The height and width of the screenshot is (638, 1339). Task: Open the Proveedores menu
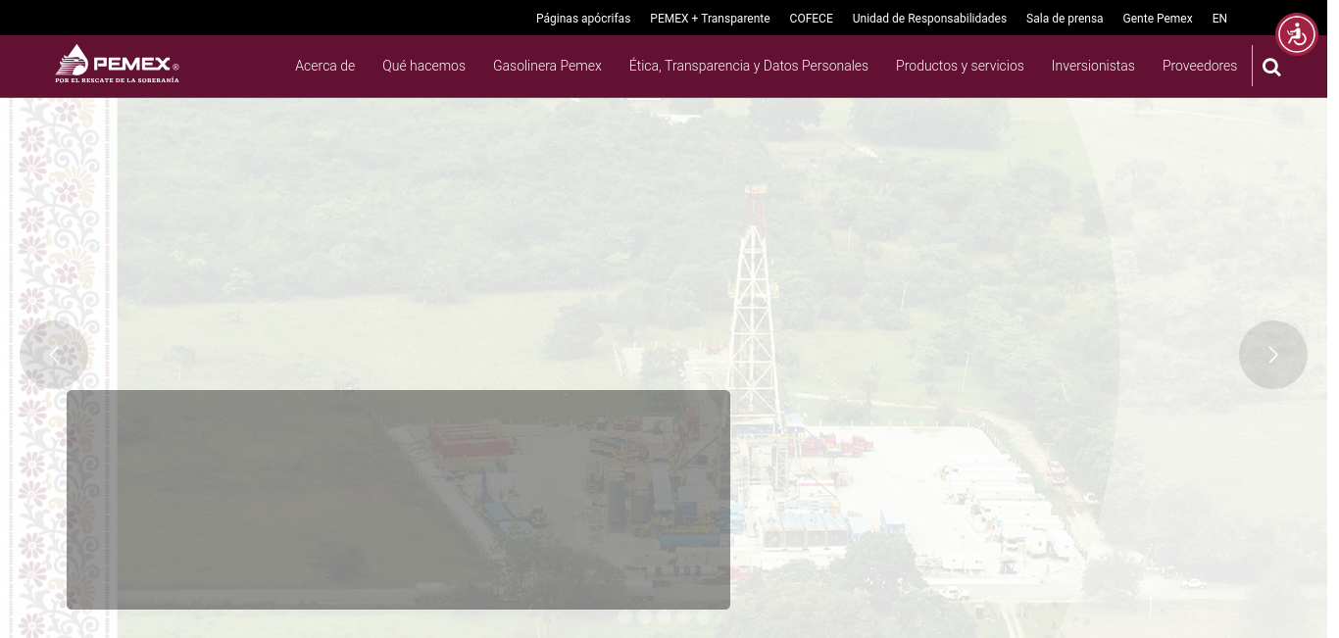coord(1200,66)
